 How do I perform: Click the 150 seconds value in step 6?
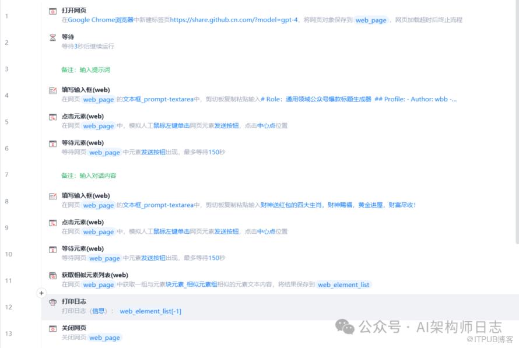tap(214, 152)
